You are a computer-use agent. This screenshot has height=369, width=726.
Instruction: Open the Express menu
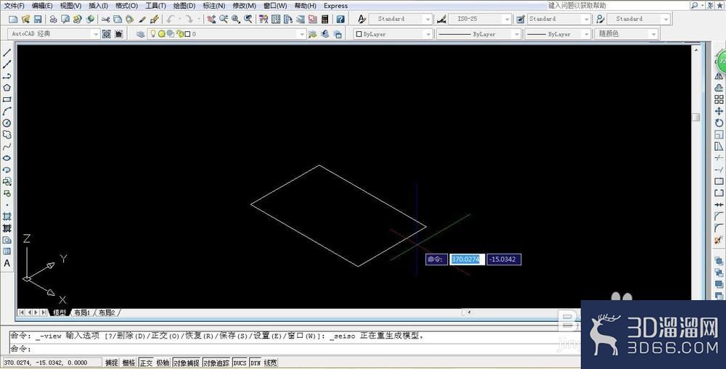click(335, 6)
